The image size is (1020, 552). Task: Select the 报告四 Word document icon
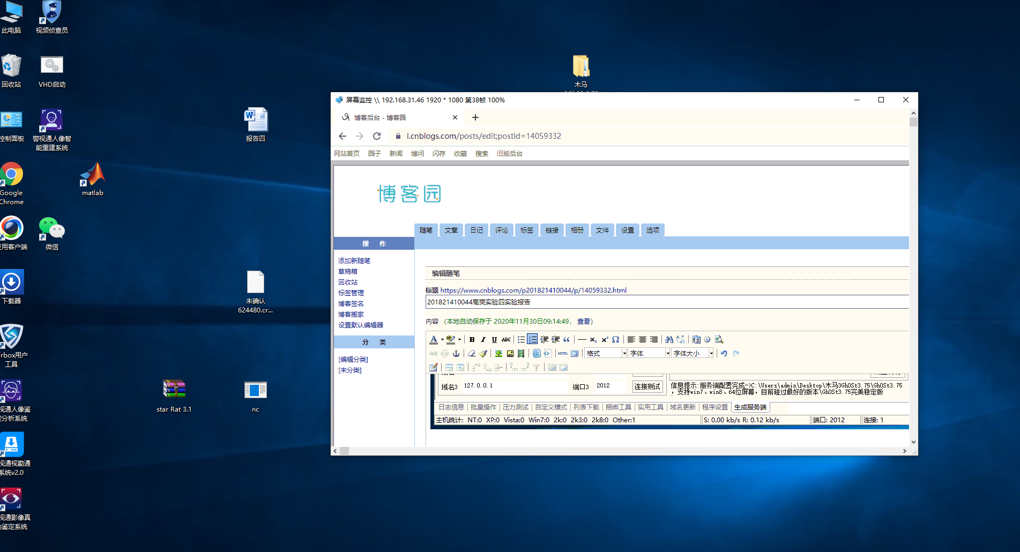[x=256, y=125]
